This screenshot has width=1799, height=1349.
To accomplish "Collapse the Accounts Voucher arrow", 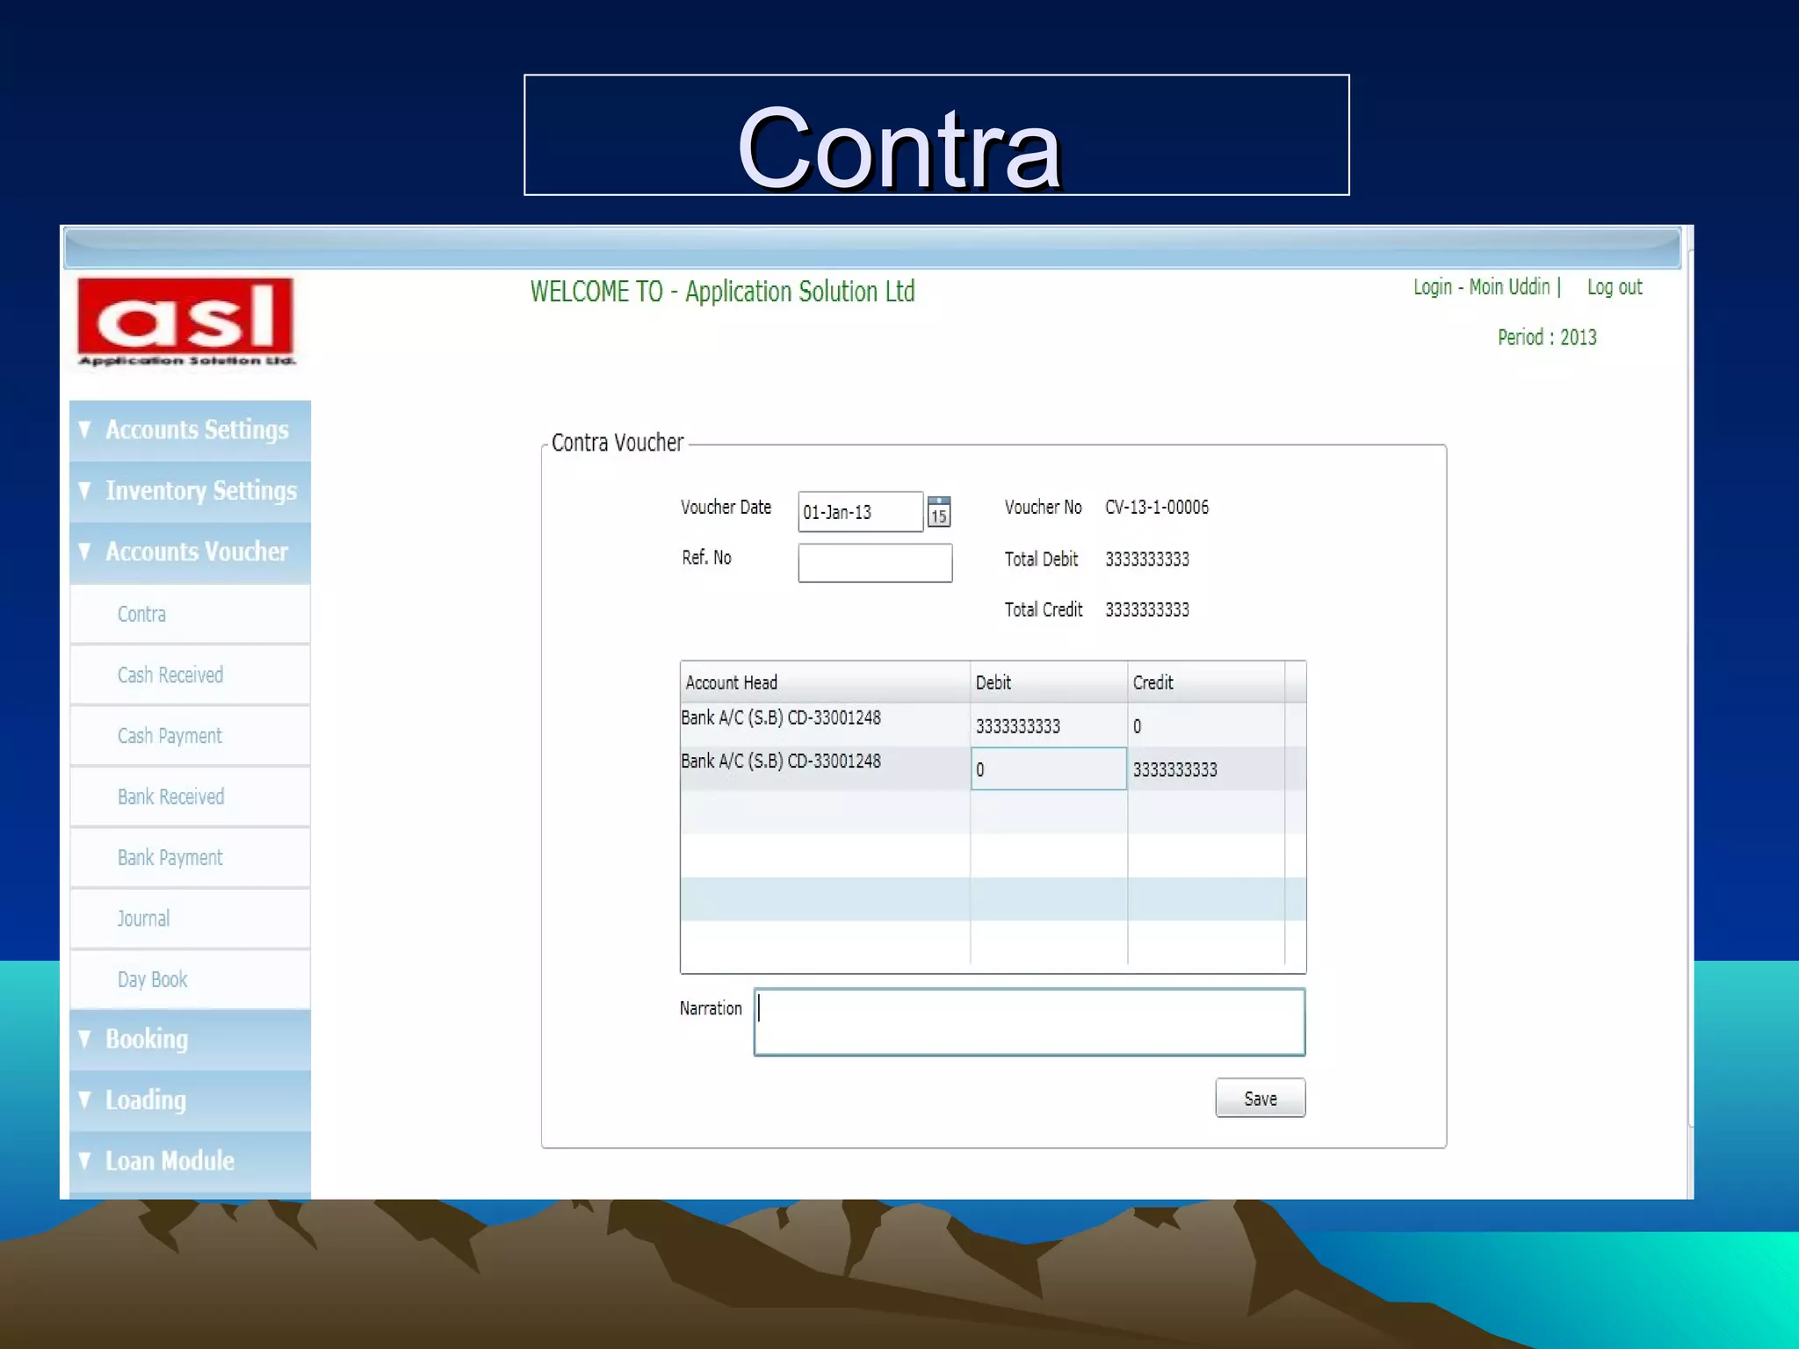I will pyautogui.click(x=85, y=552).
